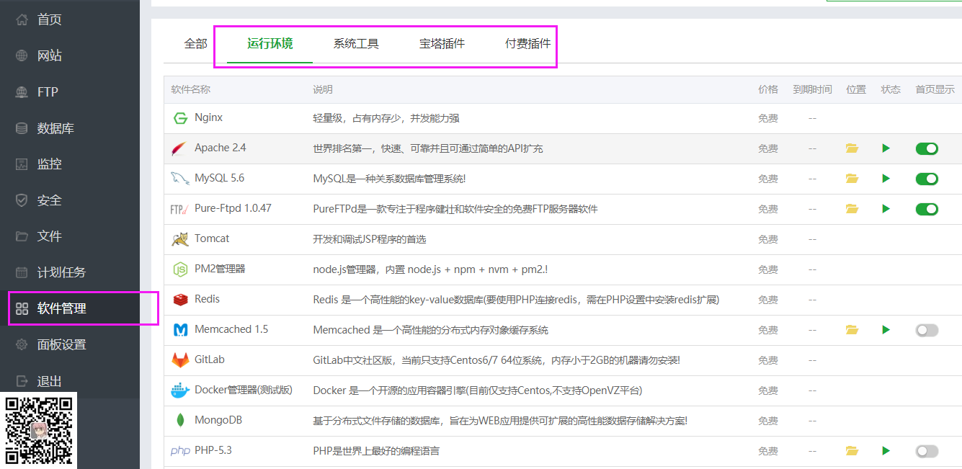
Task: Open 数据库 in the sidebar
Action: point(55,128)
